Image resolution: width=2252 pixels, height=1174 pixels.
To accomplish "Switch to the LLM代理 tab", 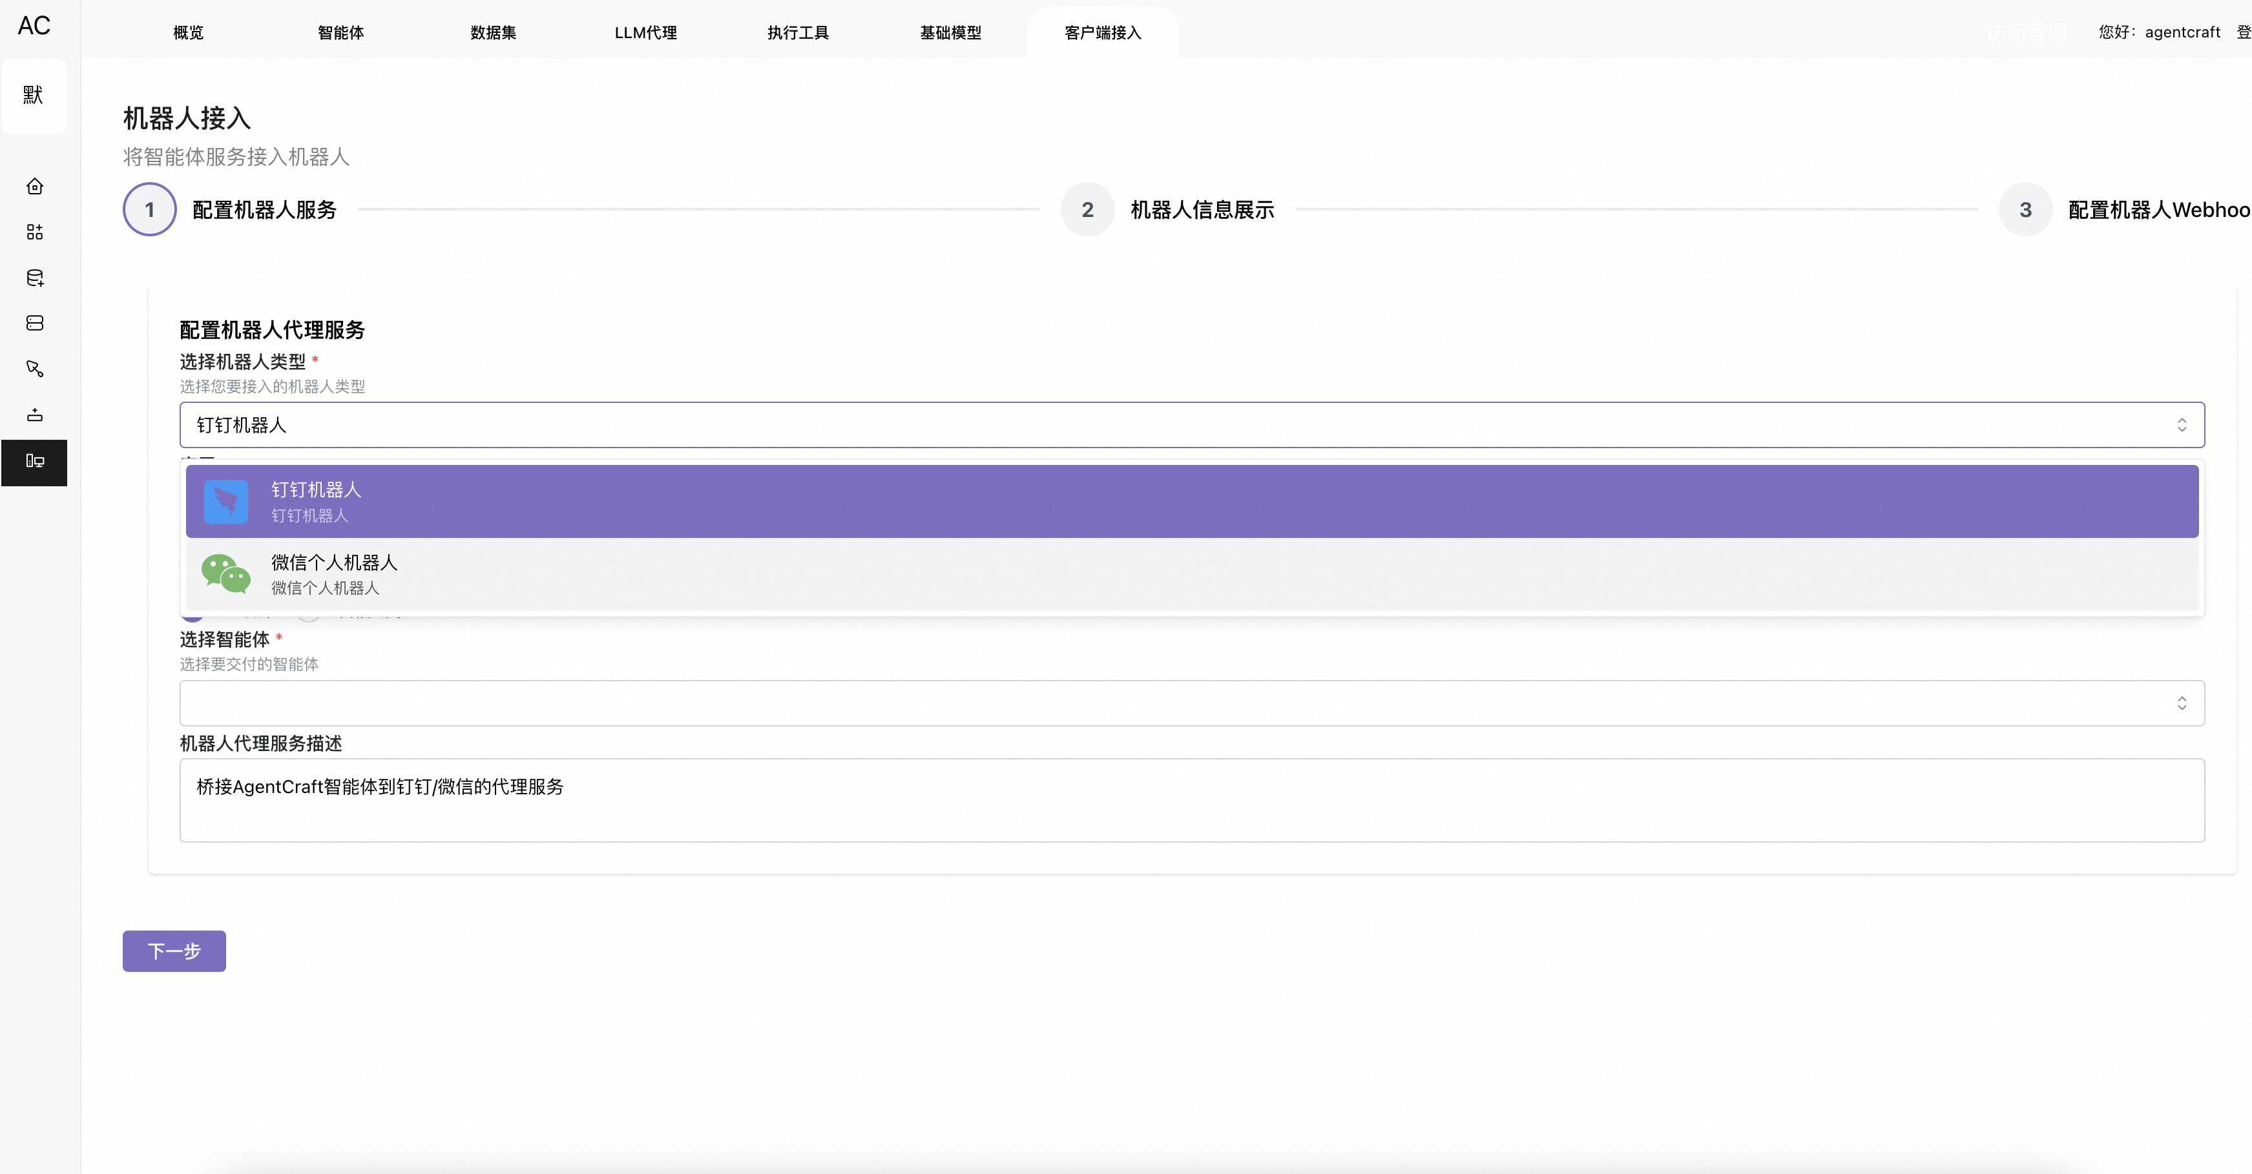I will 645,32.
